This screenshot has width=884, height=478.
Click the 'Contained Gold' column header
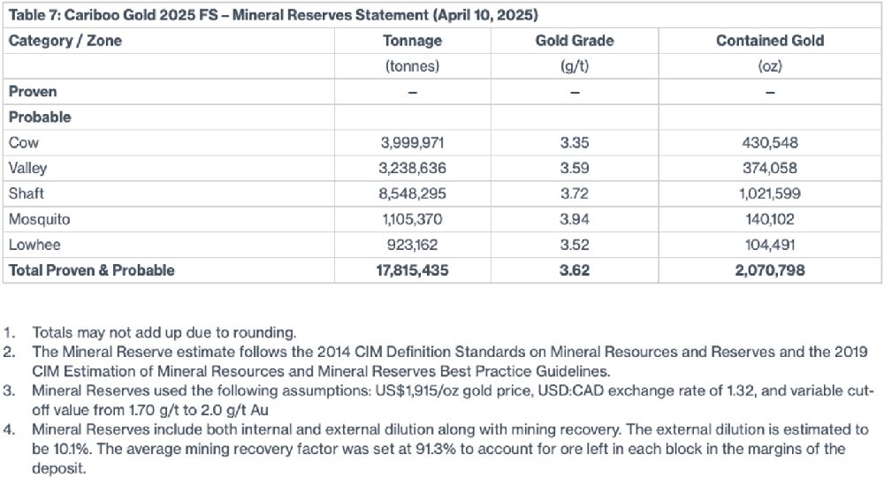pyautogui.click(x=770, y=41)
